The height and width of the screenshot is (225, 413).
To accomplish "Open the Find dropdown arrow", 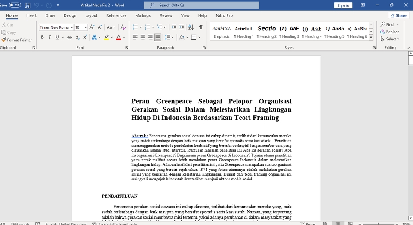I will (398, 24).
